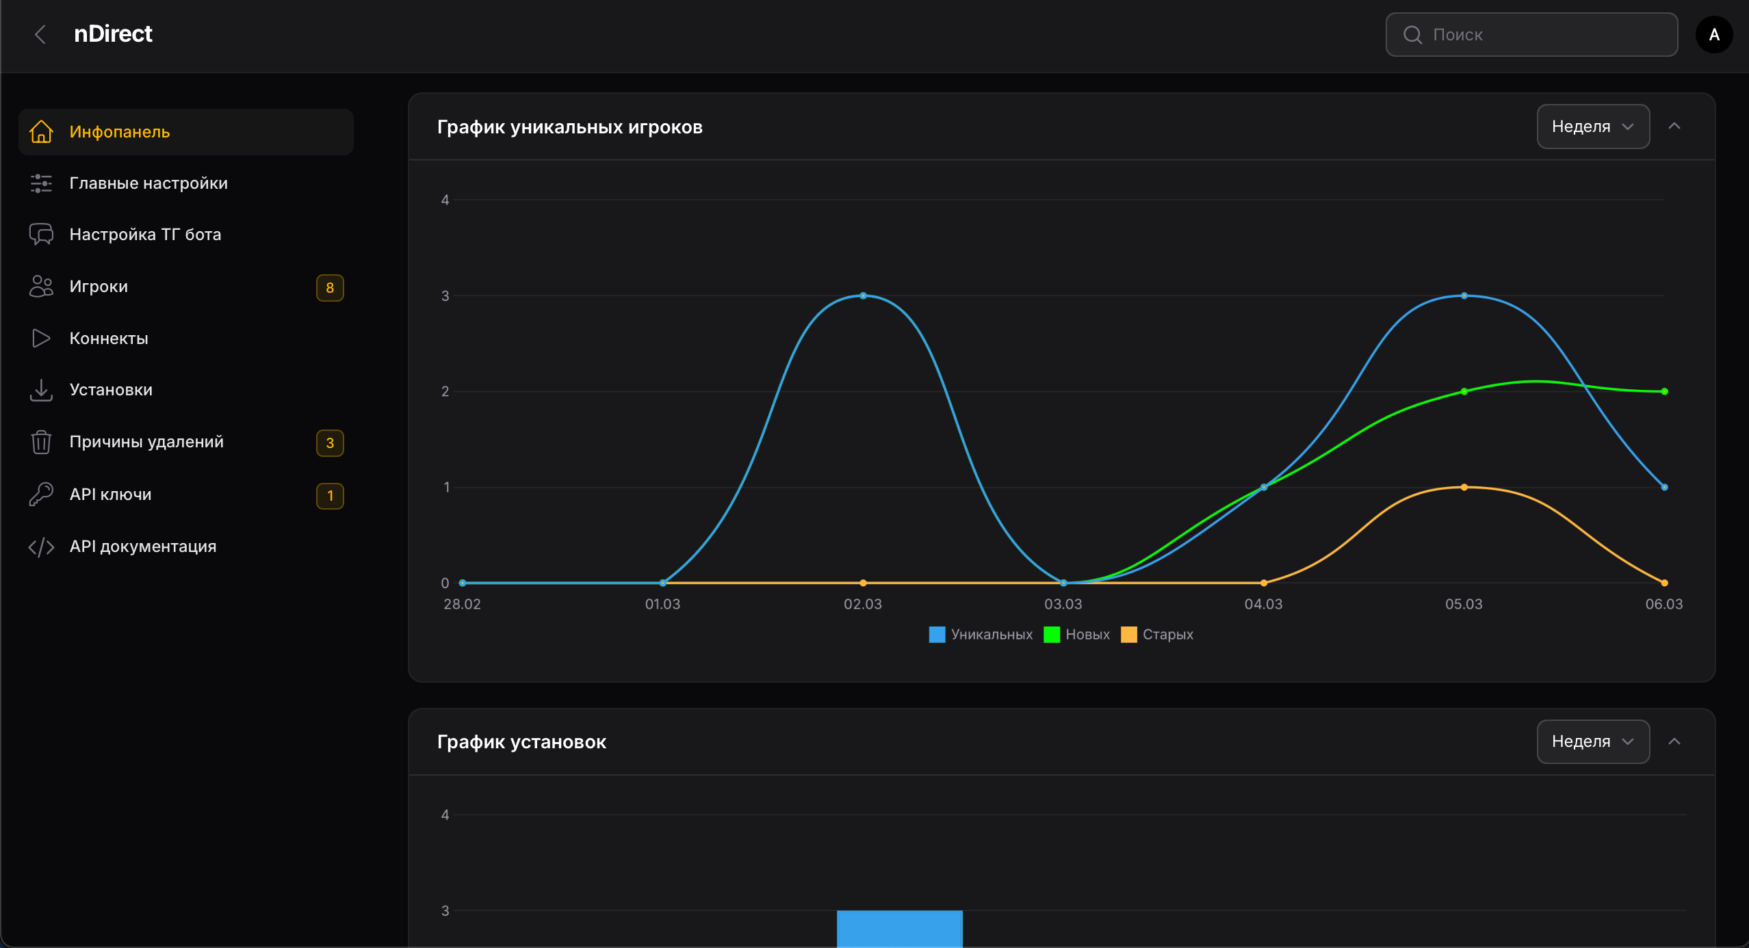This screenshot has width=1749, height=948.
Task: Click the sliders icon for Главные настройки
Action: point(41,183)
